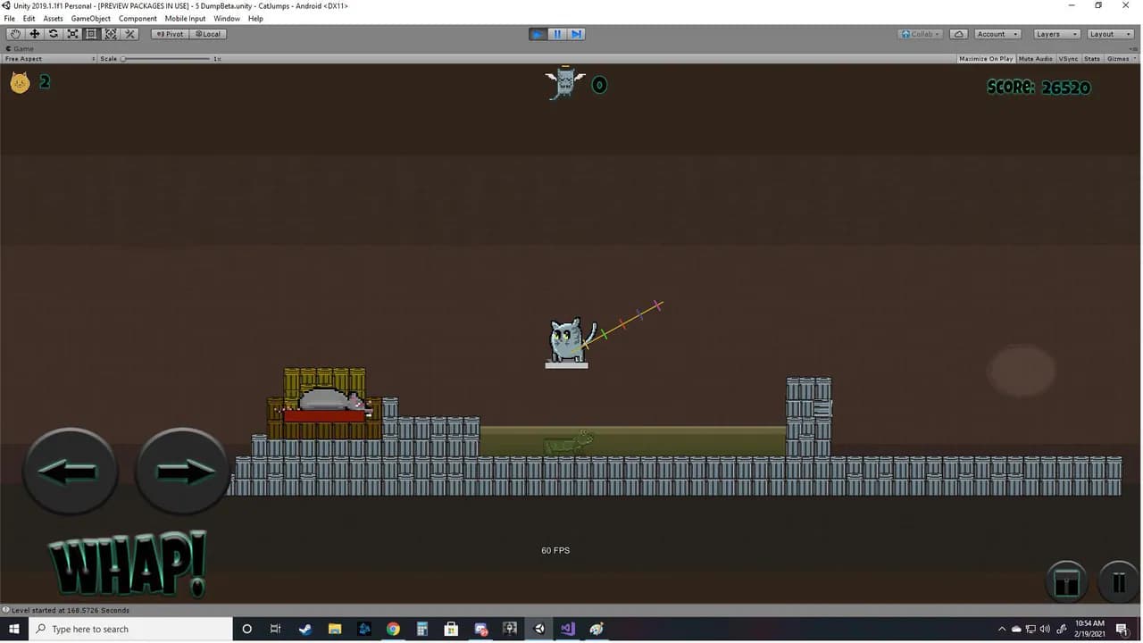Open the Collab dropdown
The width and height of the screenshot is (1143, 643).
920,34
